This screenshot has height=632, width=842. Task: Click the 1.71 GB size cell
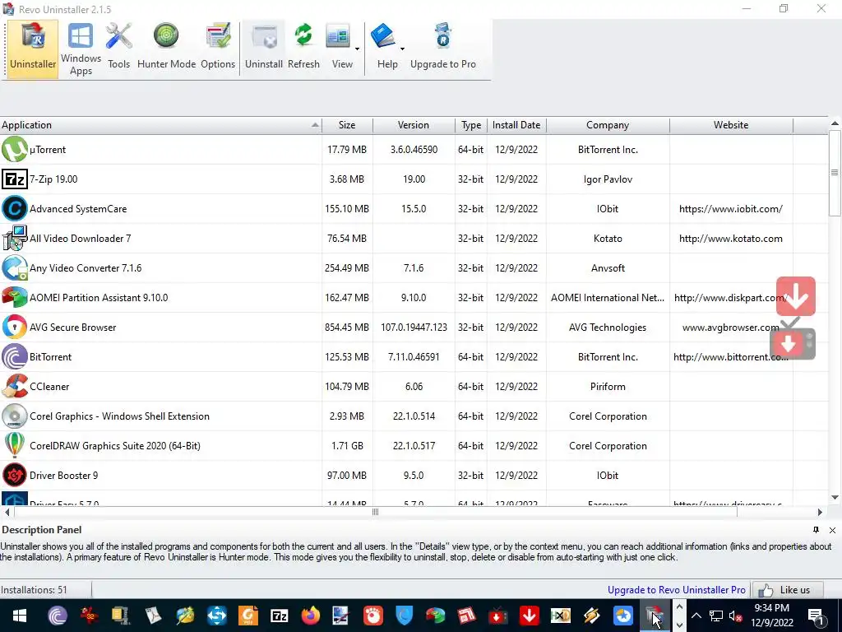(347, 445)
